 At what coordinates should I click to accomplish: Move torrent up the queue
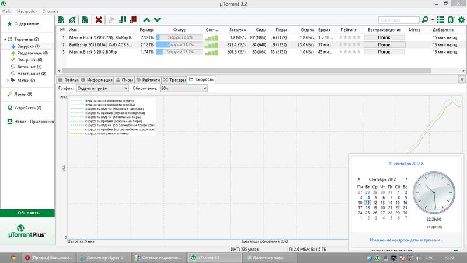click(147, 20)
